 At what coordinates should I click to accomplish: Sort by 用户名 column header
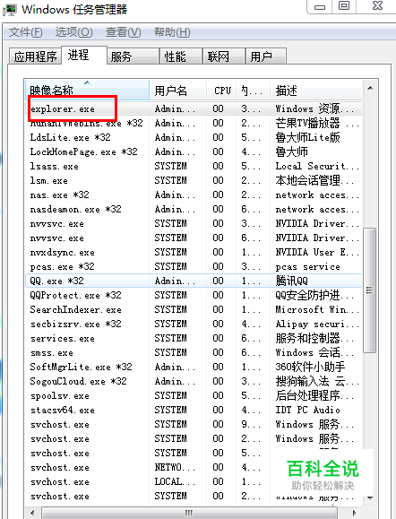pos(178,90)
